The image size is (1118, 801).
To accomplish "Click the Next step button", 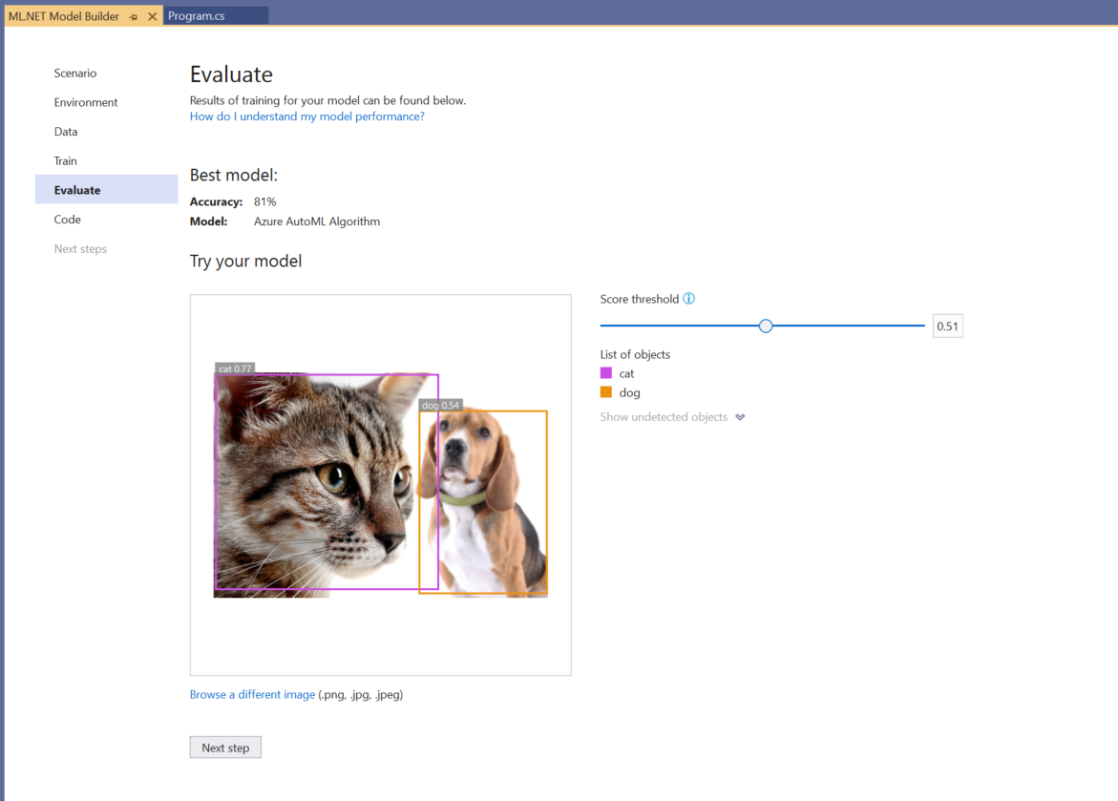I will [x=225, y=748].
